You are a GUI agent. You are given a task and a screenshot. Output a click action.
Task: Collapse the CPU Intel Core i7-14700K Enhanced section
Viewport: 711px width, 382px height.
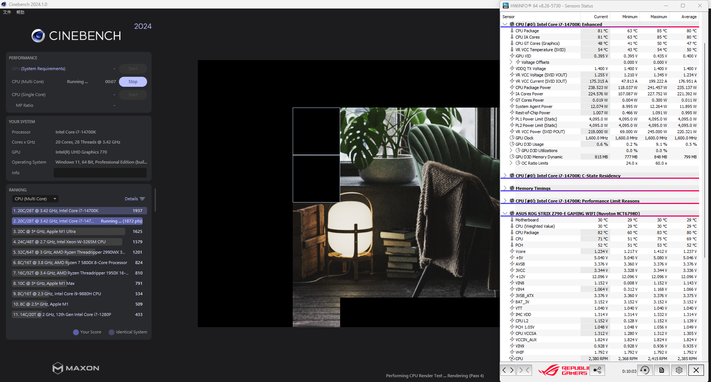(505, 24)
